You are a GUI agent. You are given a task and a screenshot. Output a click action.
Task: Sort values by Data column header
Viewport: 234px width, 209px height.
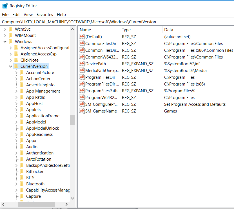tap(198, 30)
